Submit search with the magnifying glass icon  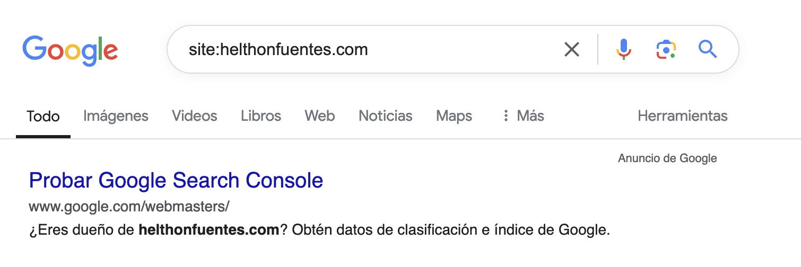(x=708, y=50)
